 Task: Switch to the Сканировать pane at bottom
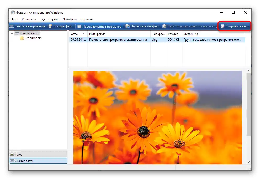[38, 161]
